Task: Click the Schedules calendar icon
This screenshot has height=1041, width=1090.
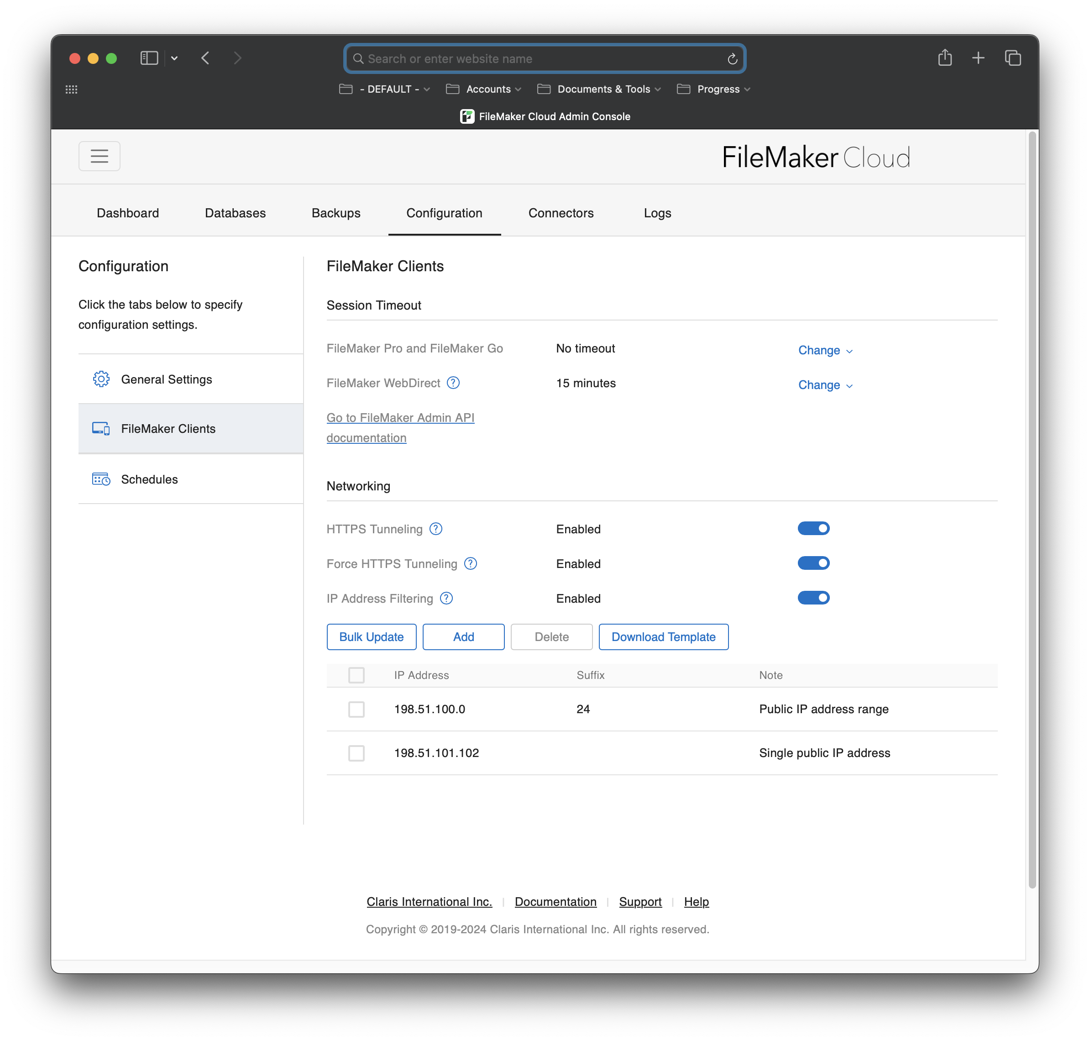Action: click(101, 479)
